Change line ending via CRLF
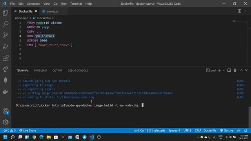251x141 pixels. pos(198,130)
